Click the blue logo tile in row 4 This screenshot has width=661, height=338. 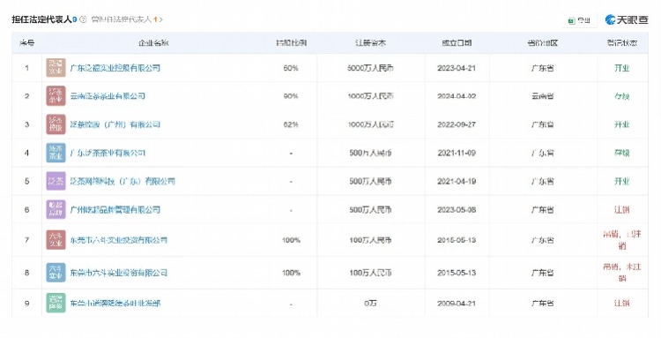click(x=56, y=153)
